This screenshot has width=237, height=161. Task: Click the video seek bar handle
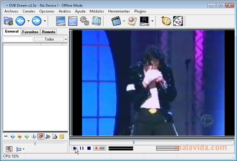(134, 142)
